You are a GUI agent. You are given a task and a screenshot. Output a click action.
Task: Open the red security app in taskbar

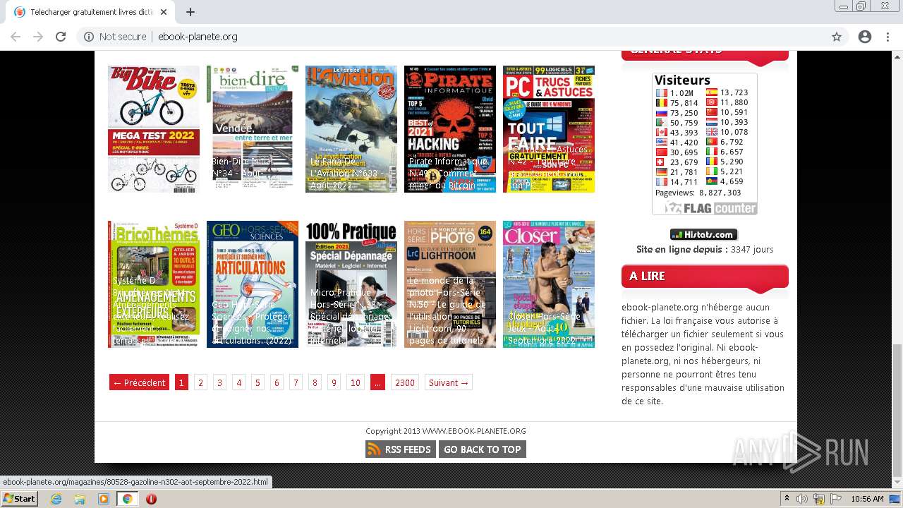coord(151,499)
